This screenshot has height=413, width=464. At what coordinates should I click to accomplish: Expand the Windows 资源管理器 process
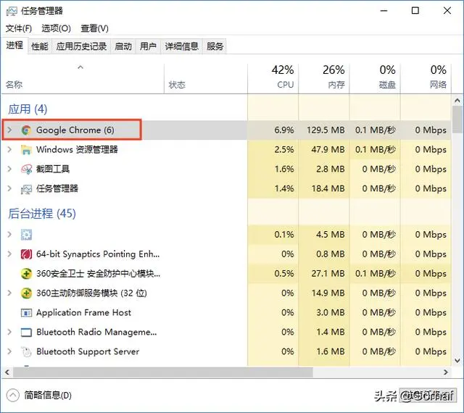[x=9, y=149]
